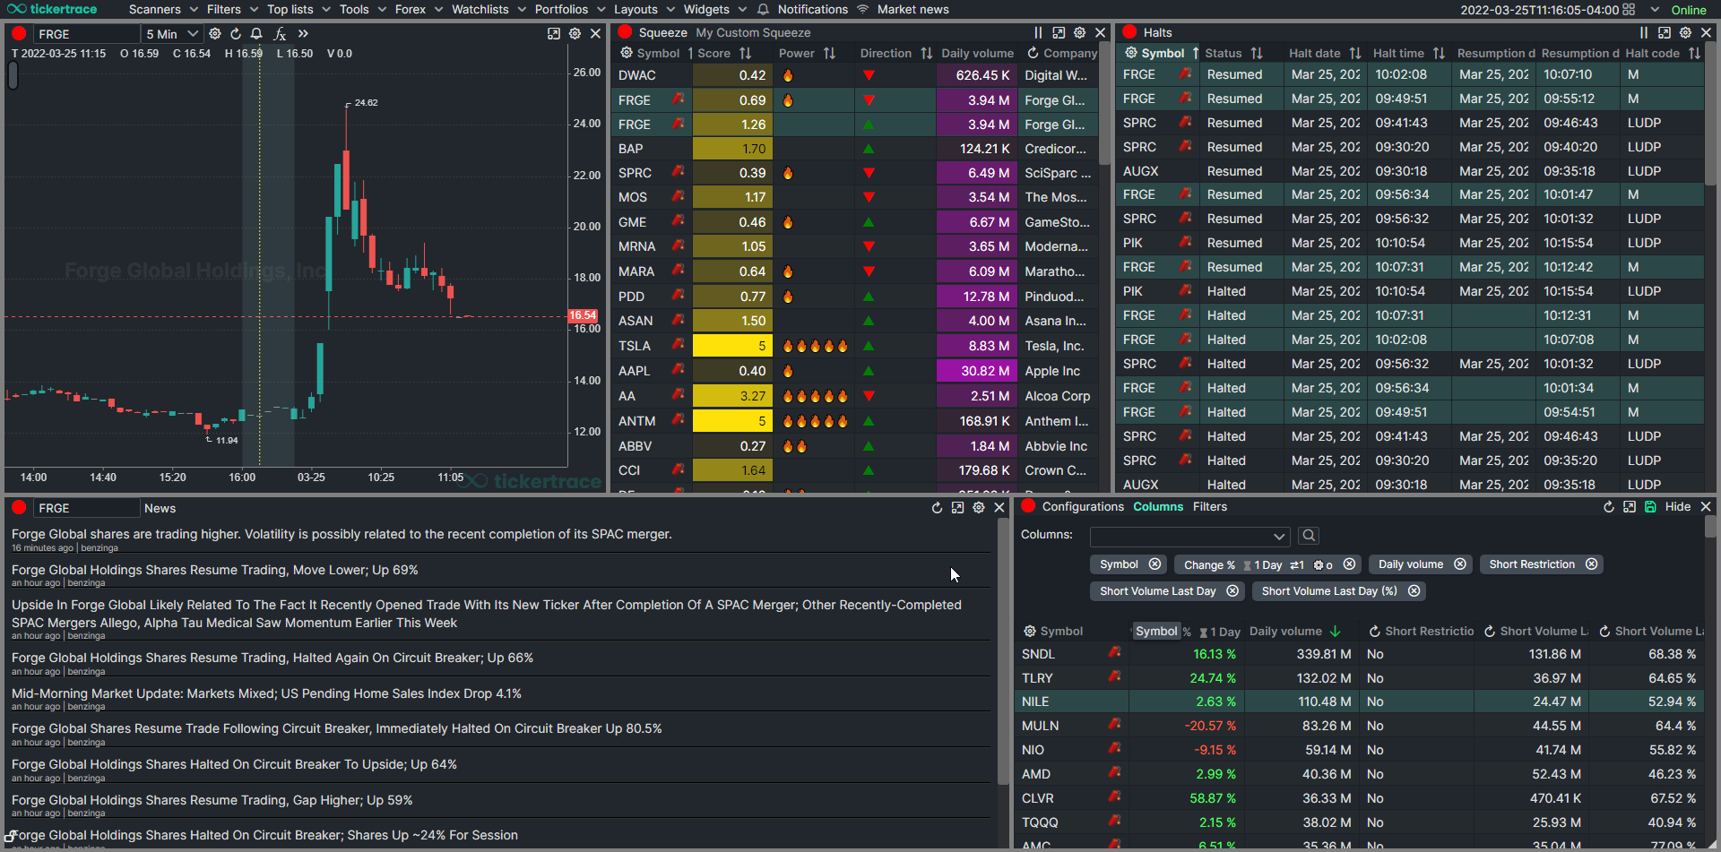This screenshot has width=1721, height=852.
Task: Open Squeeze table column settings gear
Action: pyautogui.click(x=627, y=53)
